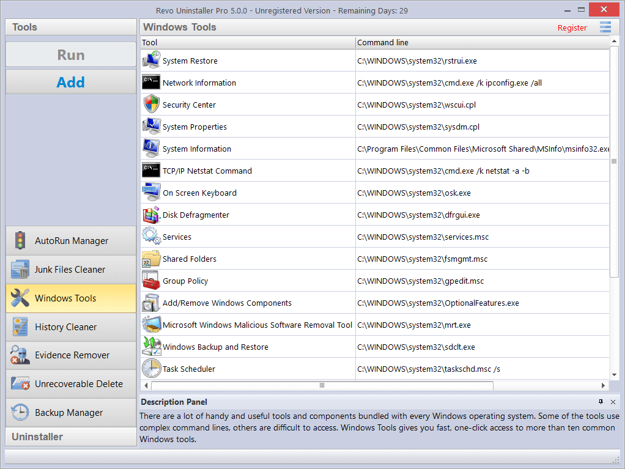The width and height of the screenshot is (625, 469).
Task: Switch to the Uninstaller section
Action: (71, 437)
